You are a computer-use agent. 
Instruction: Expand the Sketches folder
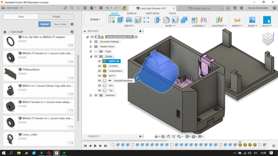pos(91,95)
